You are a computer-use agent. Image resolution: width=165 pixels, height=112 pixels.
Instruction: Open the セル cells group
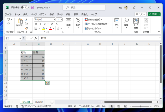pos(117,23)
